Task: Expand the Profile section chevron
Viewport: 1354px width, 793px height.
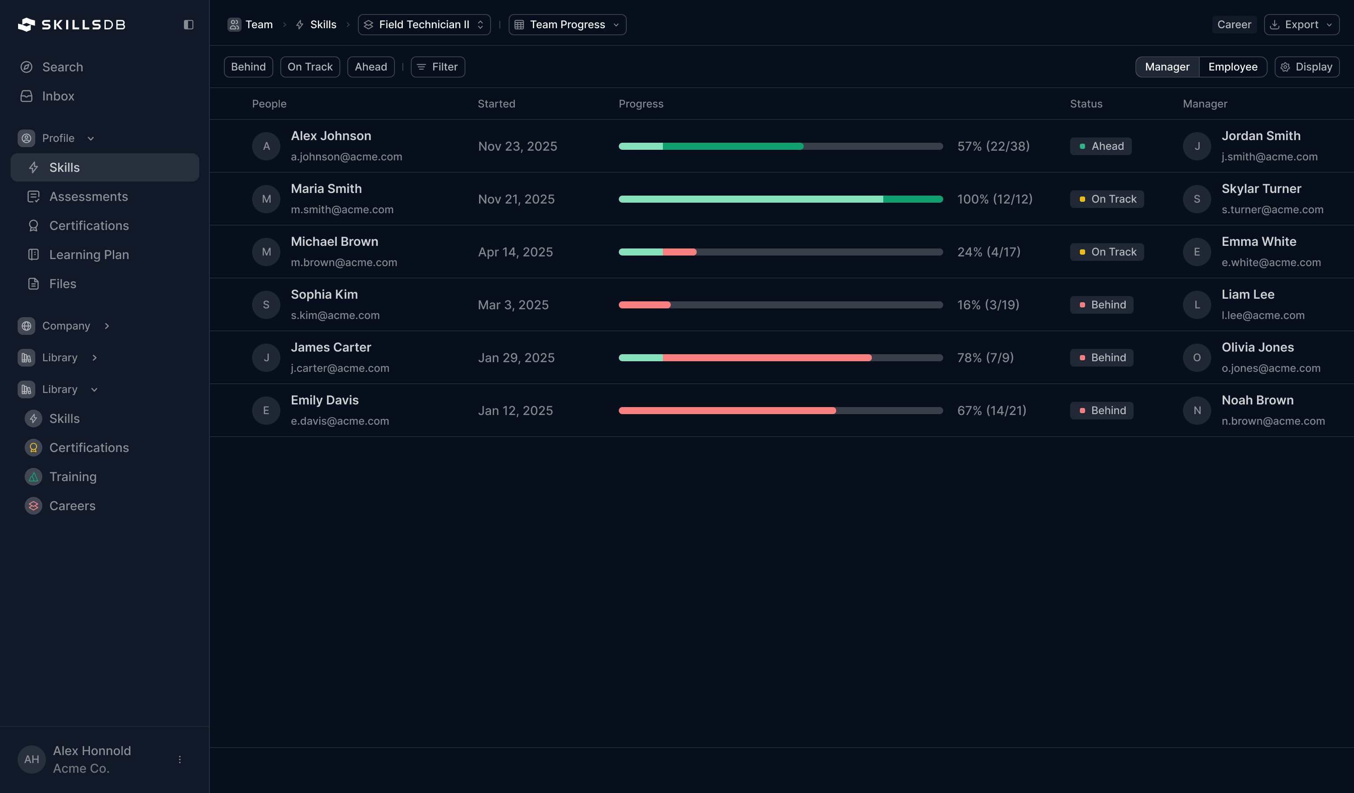Action: coord(90,138)
